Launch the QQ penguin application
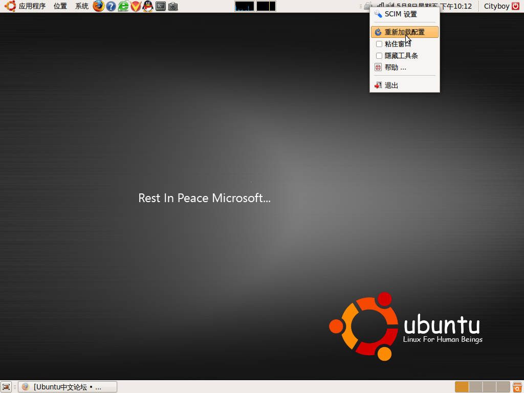 pos(148,6)
